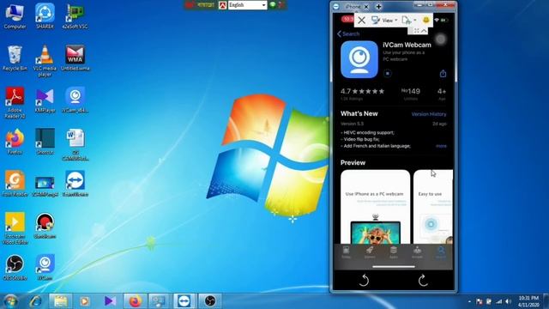The height and width of the screenshot is (309, 549).
Task: Open the View menu in TeamViewer toolbar
Action: (384, 21)
